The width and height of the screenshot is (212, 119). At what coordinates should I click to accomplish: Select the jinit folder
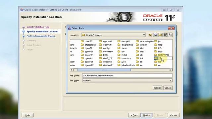coord(140,58)
